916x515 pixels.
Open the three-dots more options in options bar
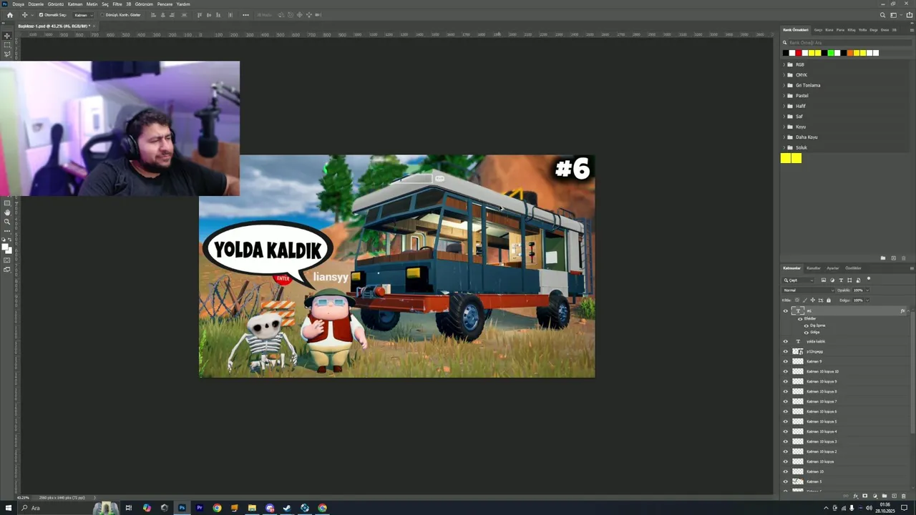(245, 15)
